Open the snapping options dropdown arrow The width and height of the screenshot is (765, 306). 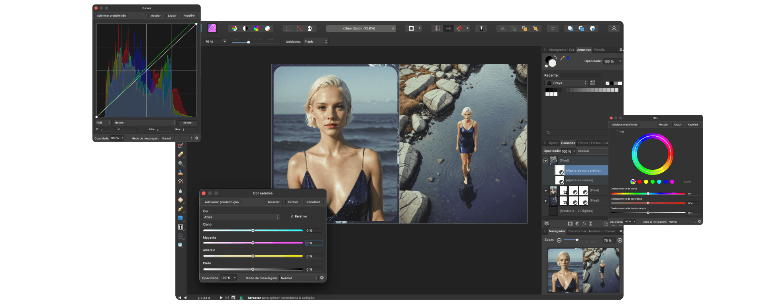pyautogui.click(x=467, y=28)
